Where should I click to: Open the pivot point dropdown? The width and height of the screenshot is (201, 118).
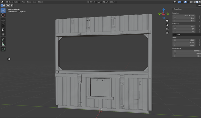(100, 2)
